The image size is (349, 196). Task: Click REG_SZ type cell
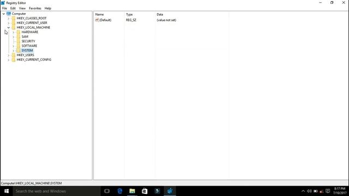[x=131, y=20]
